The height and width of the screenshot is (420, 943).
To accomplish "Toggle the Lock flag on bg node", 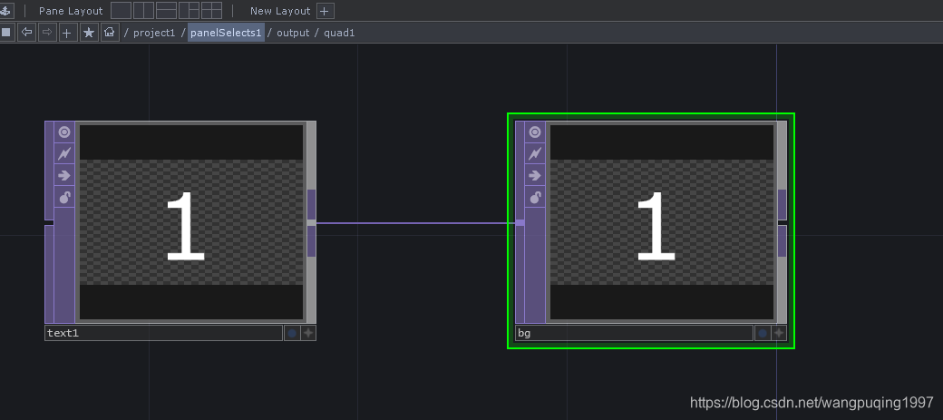I will coord(535,198).
